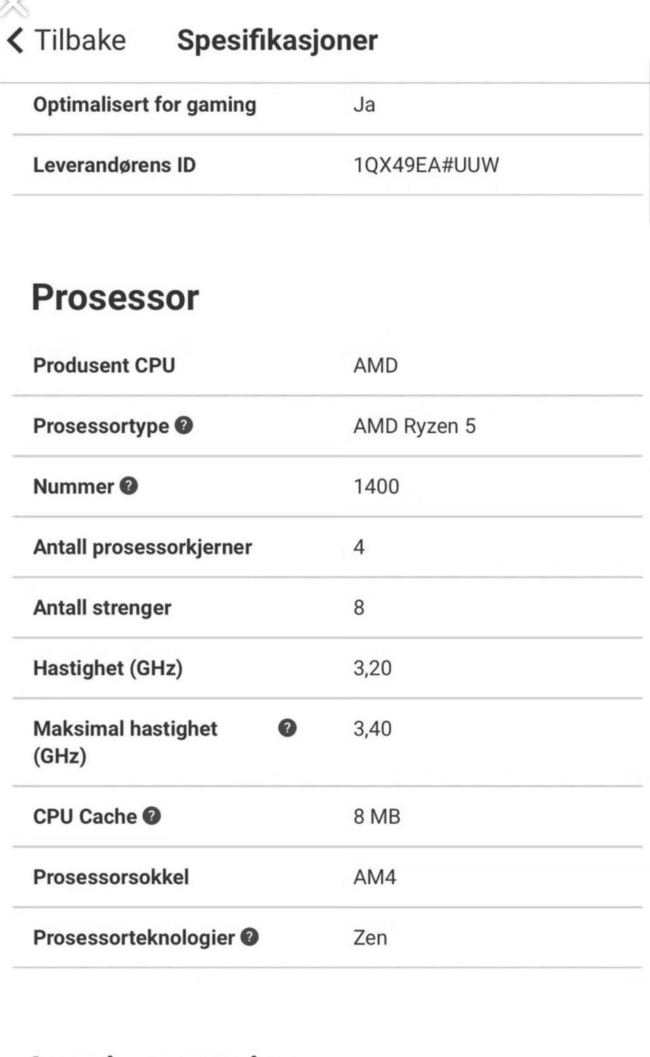Viewport: 650px width, 1057px height.
Task: Select the Antall prosessorkjerner row
Action: pos(327,547)
